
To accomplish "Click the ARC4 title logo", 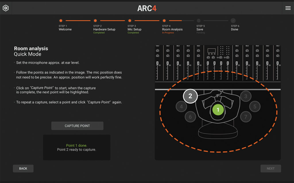I will point(147,8).
